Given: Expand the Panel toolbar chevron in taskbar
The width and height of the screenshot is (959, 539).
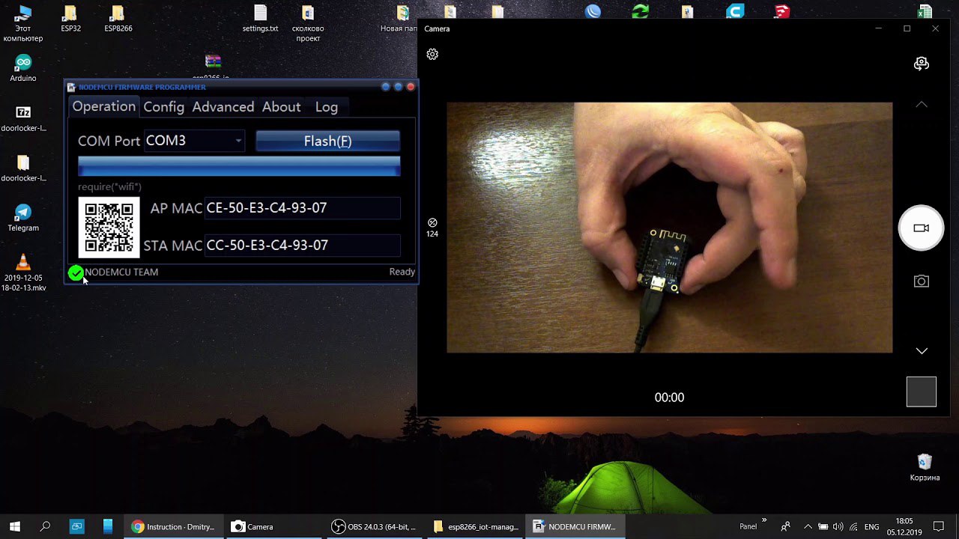Looking at the screenshot, I should [x=764, y=520].
